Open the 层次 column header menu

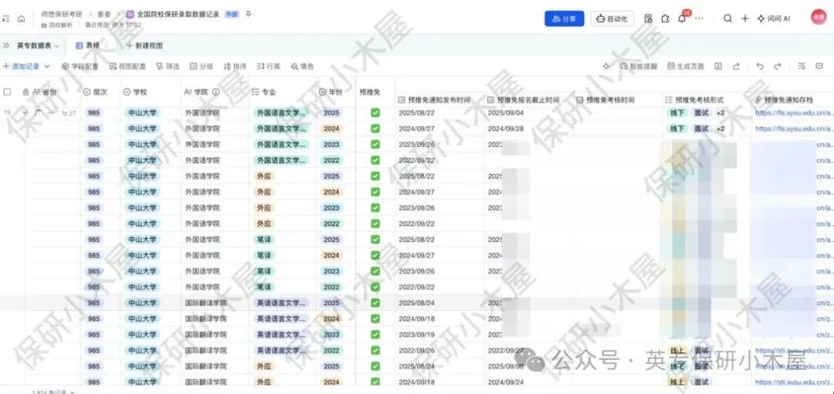click(x=95, y=92)
